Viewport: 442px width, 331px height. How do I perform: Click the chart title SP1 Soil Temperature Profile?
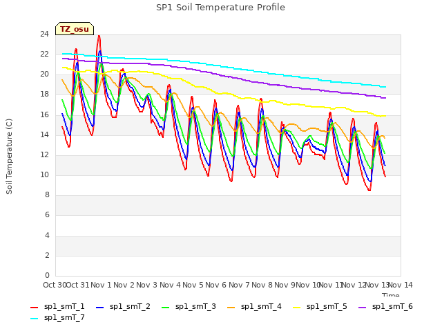[220, 8]
